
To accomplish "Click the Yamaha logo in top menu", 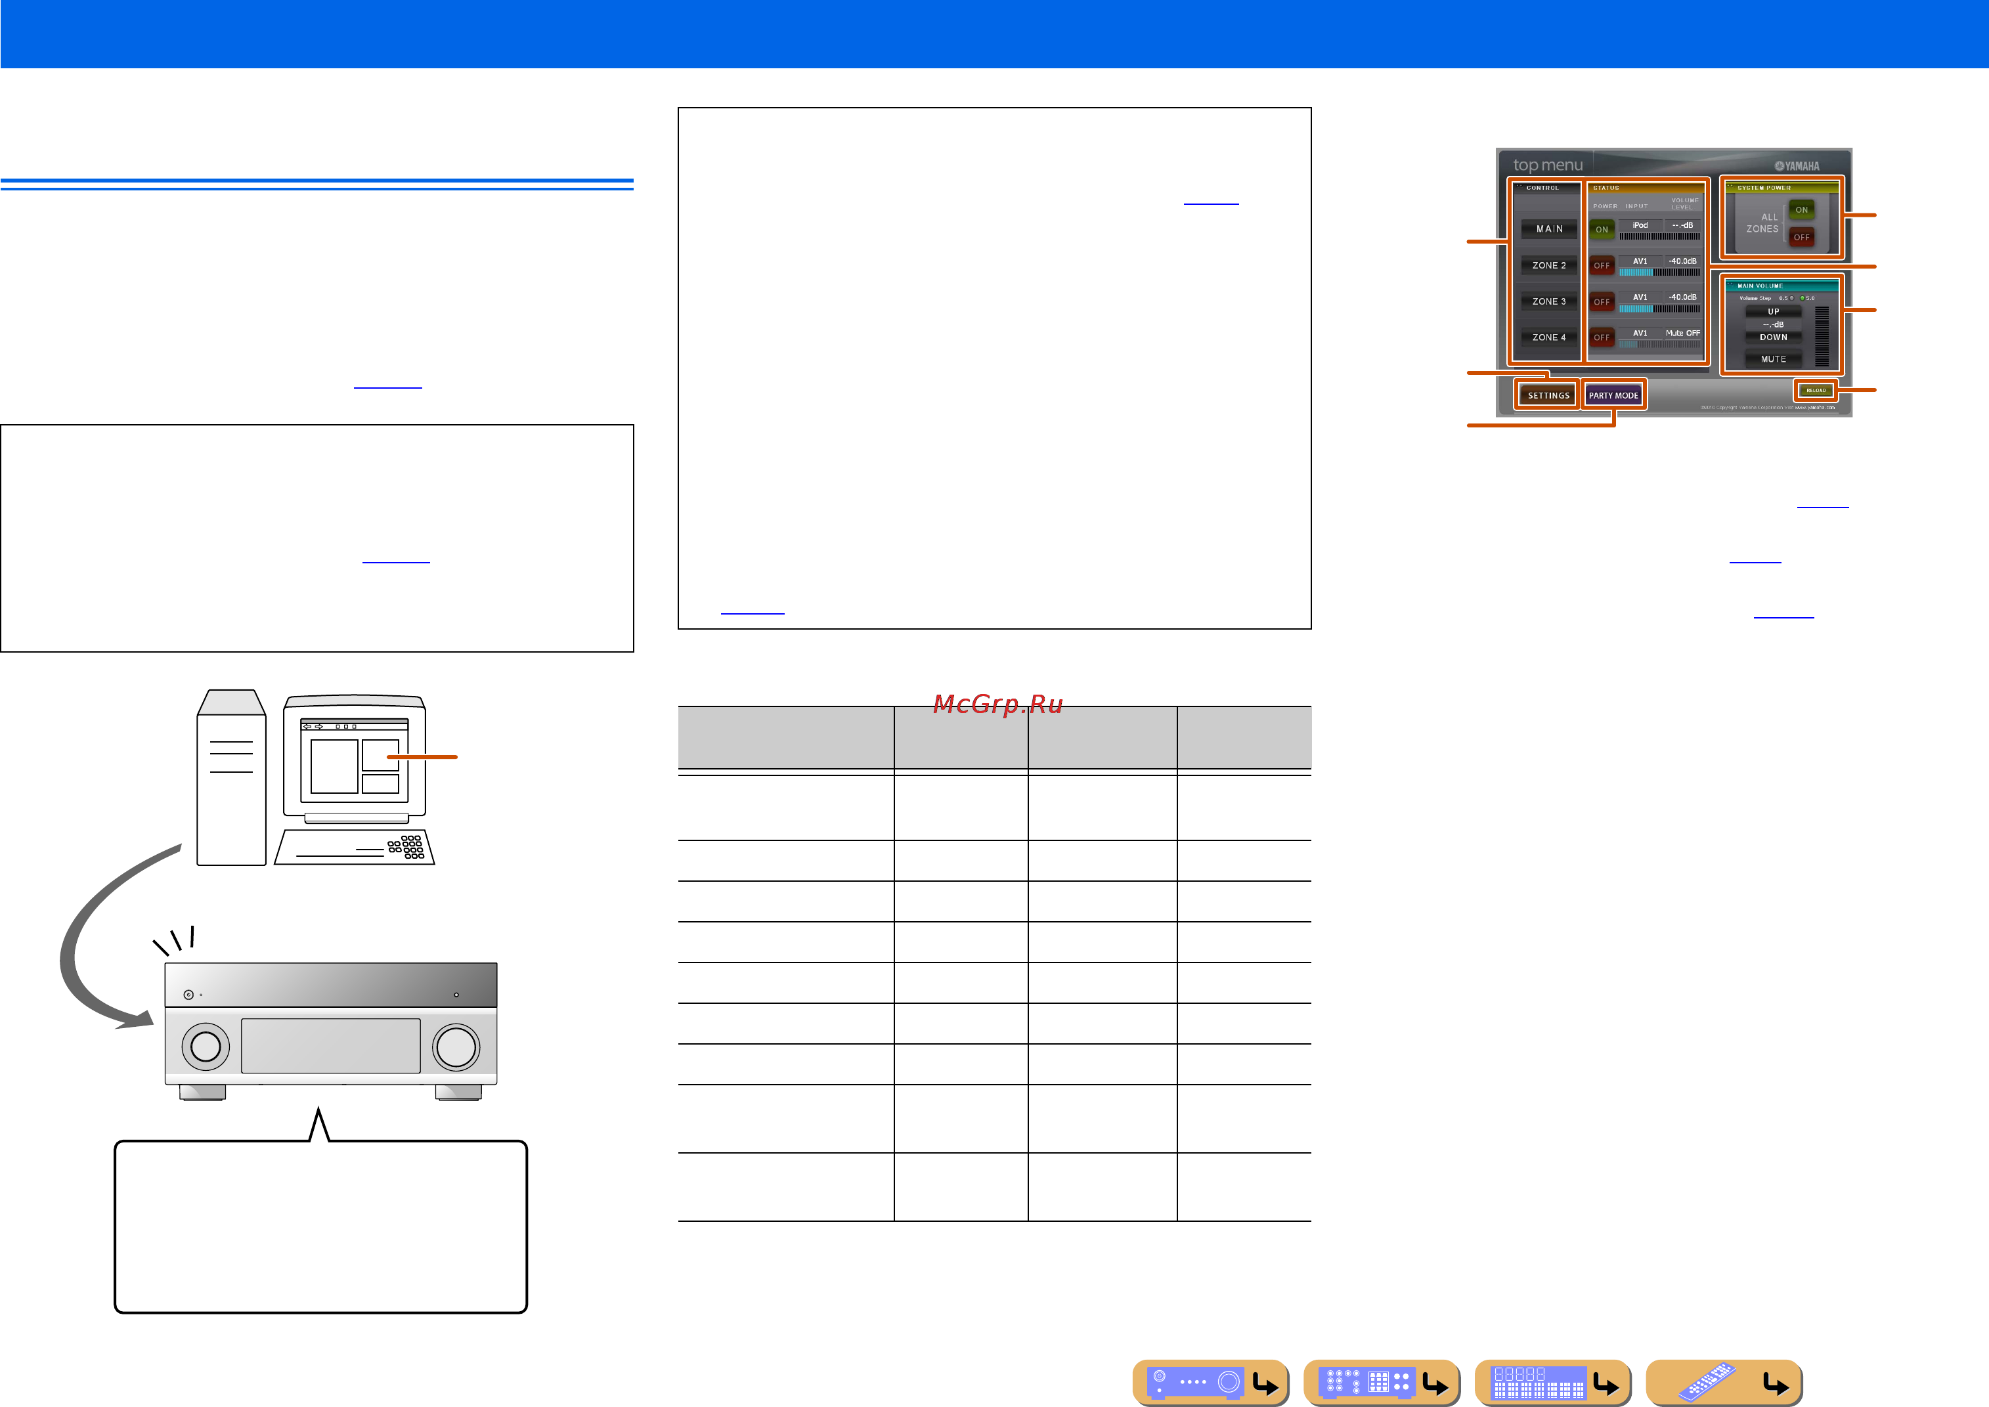I will click(1797, 165).
